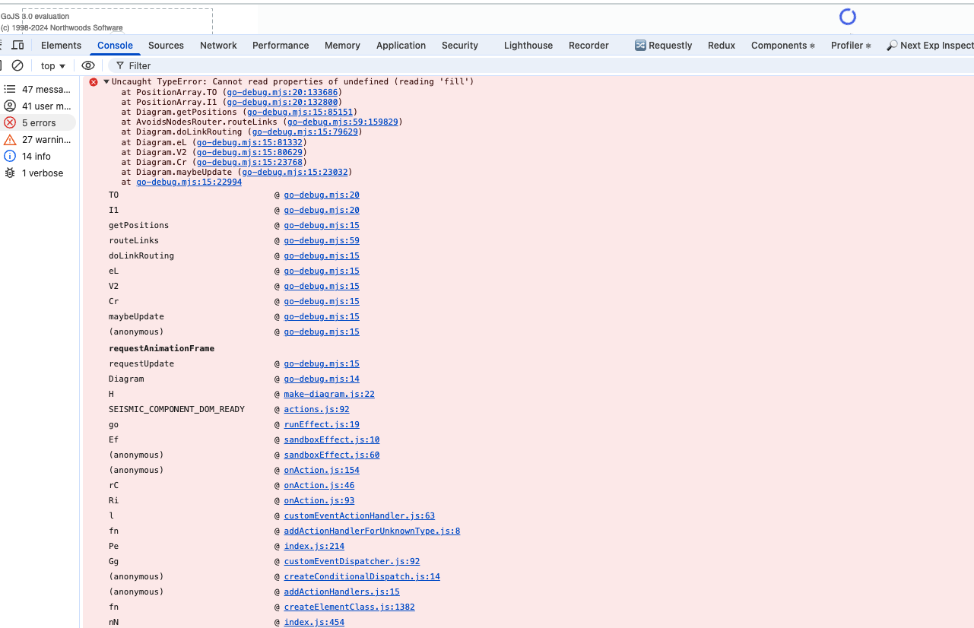Open link go-debug.mjs:15:80629
This screenshot has width=974, height=628.
click(249, 152)
